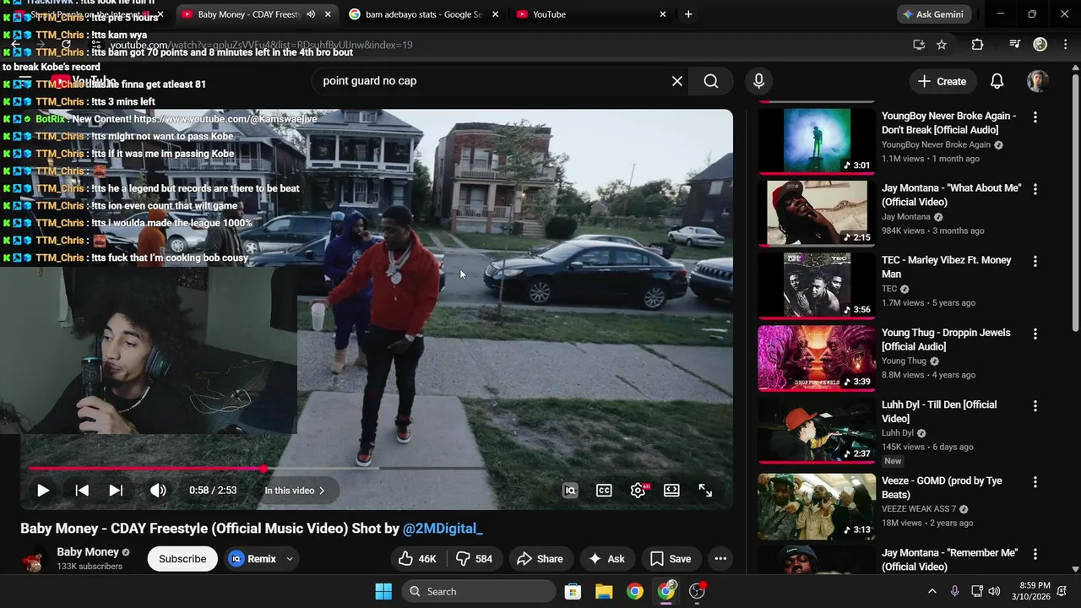The height and width of the screenshot is (608, 1081).
Task: Open the Create menu
Action: pos(942,81)
